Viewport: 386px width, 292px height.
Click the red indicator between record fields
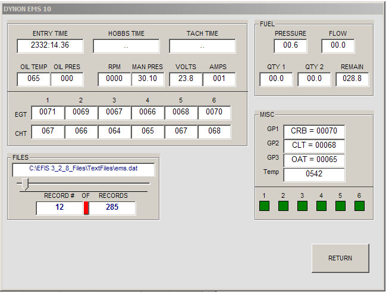[x=86, y=208]
